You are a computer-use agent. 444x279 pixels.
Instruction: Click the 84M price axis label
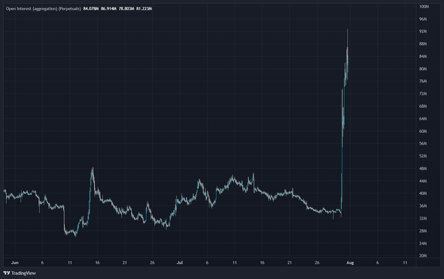(423, 56)
